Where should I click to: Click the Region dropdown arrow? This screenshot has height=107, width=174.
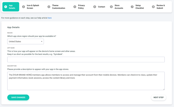[x=42, y=42]
